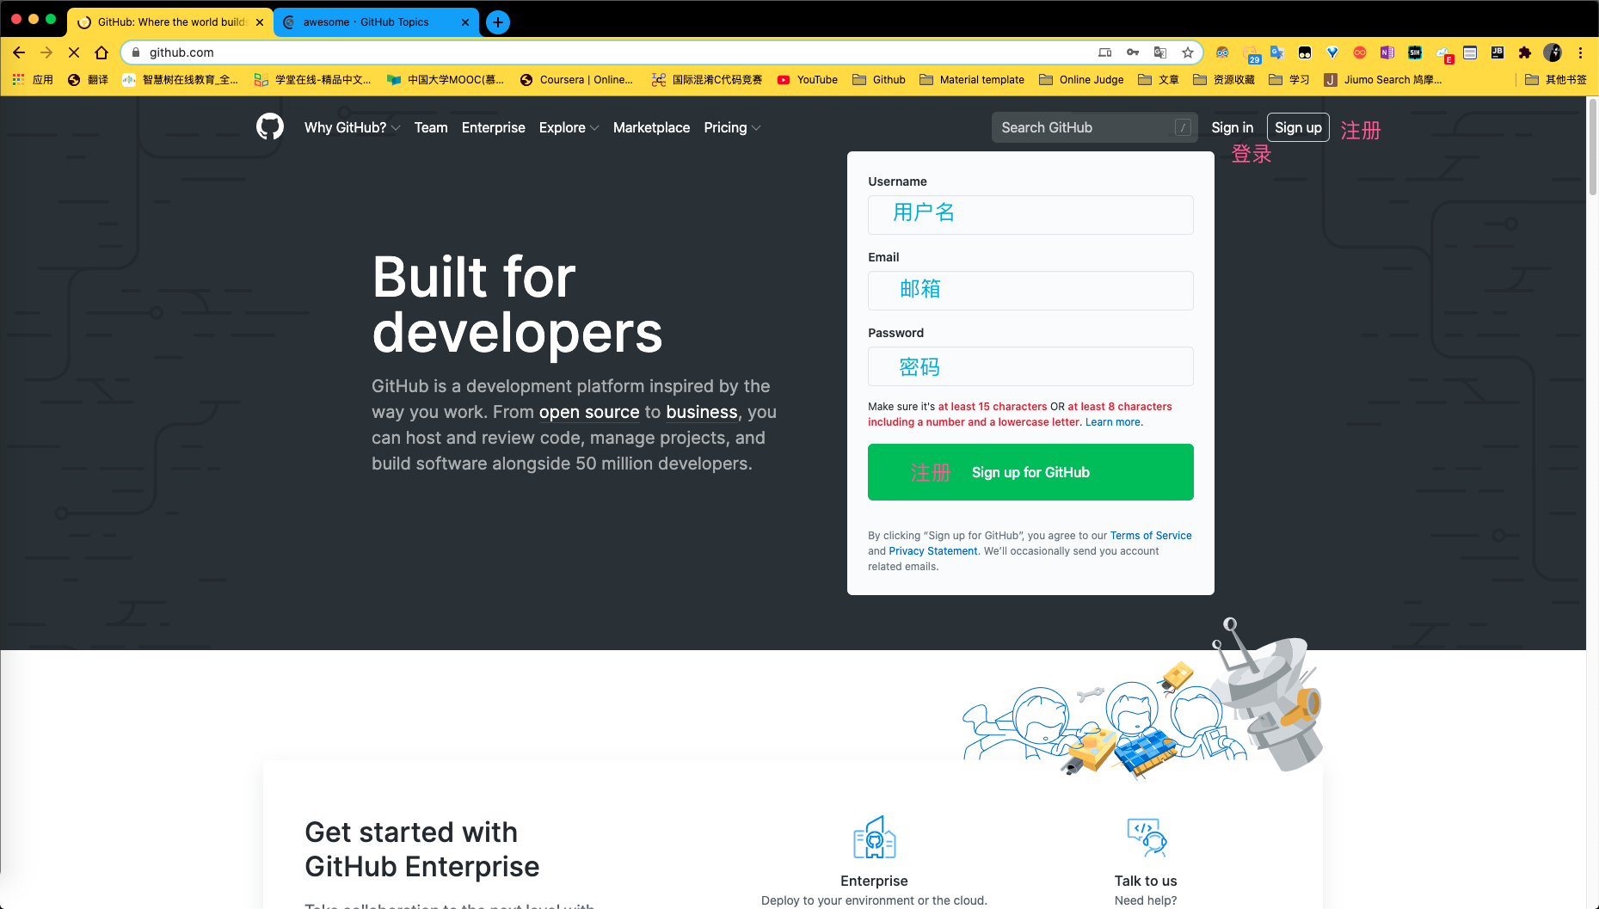Expand the Pricing dropdown menu

(732, 127)
